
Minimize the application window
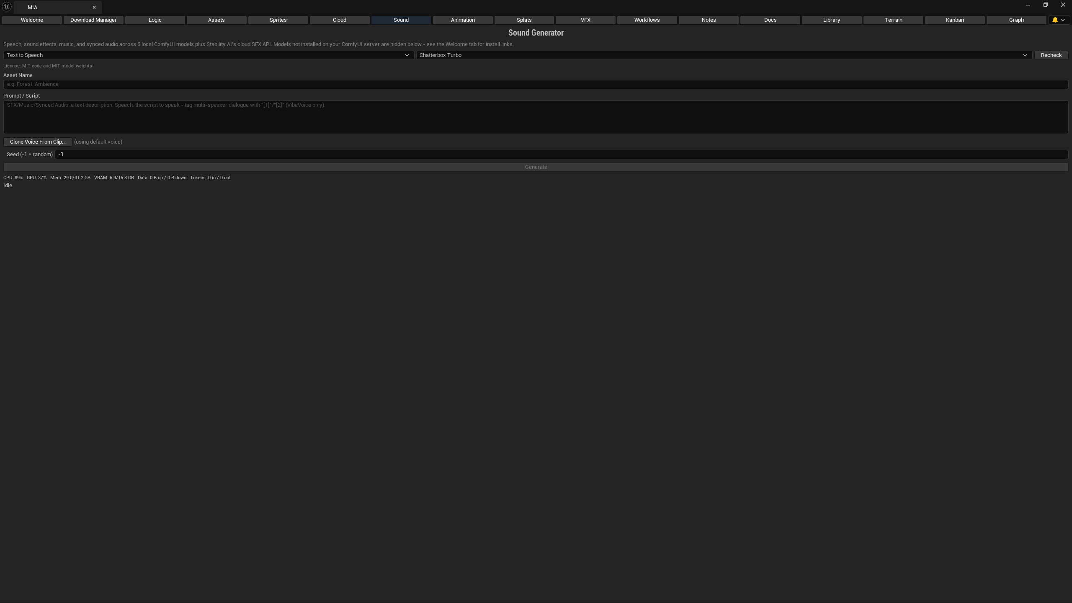point(1028,5)
